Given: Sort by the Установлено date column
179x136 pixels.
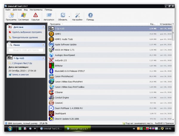Looking at the screenshot, I should (x=165, y=24).
